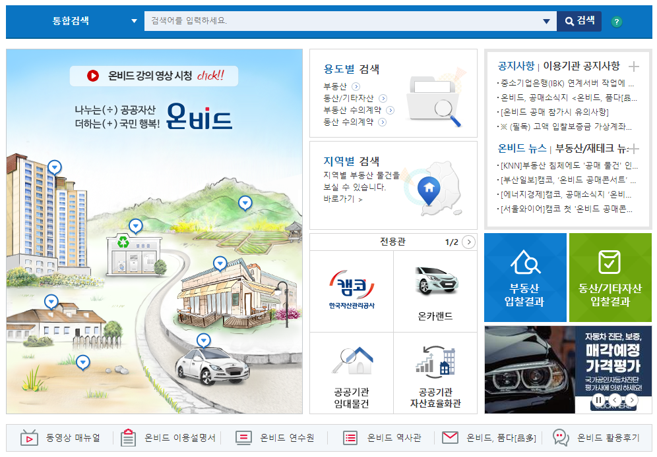Click the 검색 search button
The image size is (657, 457).
point(579,21)
